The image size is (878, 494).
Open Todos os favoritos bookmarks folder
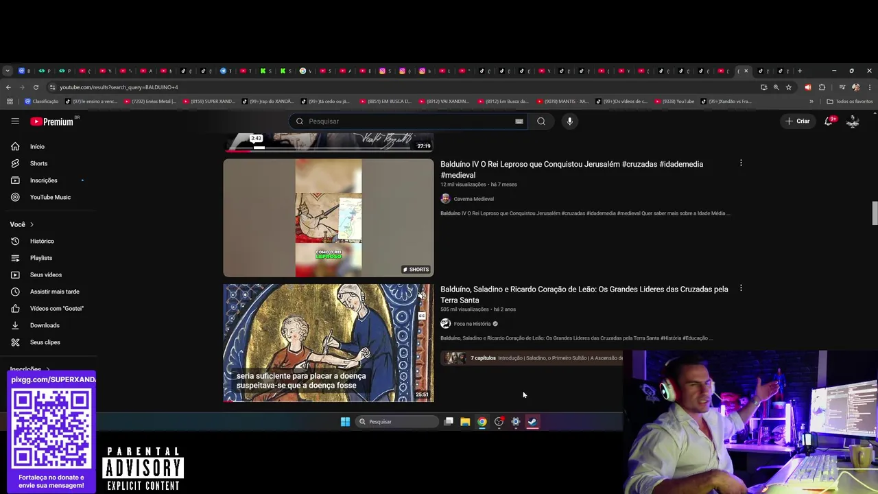point(850,102)
